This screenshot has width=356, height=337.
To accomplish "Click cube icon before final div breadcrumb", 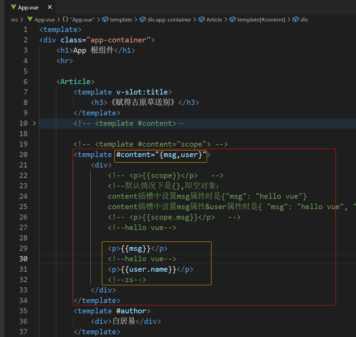I will point(296,19).
